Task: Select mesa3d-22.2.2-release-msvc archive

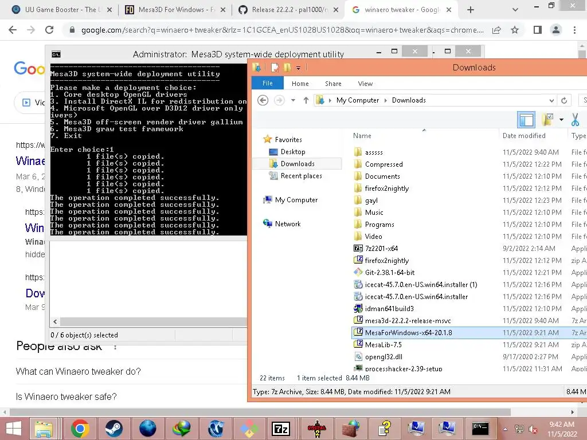Action: coord(408,321)
